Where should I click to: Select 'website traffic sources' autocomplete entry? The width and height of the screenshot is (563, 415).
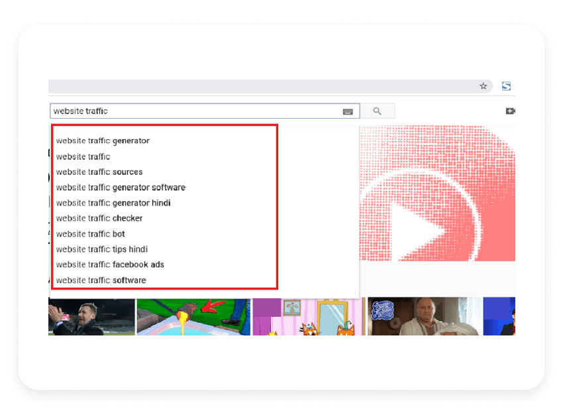pos(99,172)
